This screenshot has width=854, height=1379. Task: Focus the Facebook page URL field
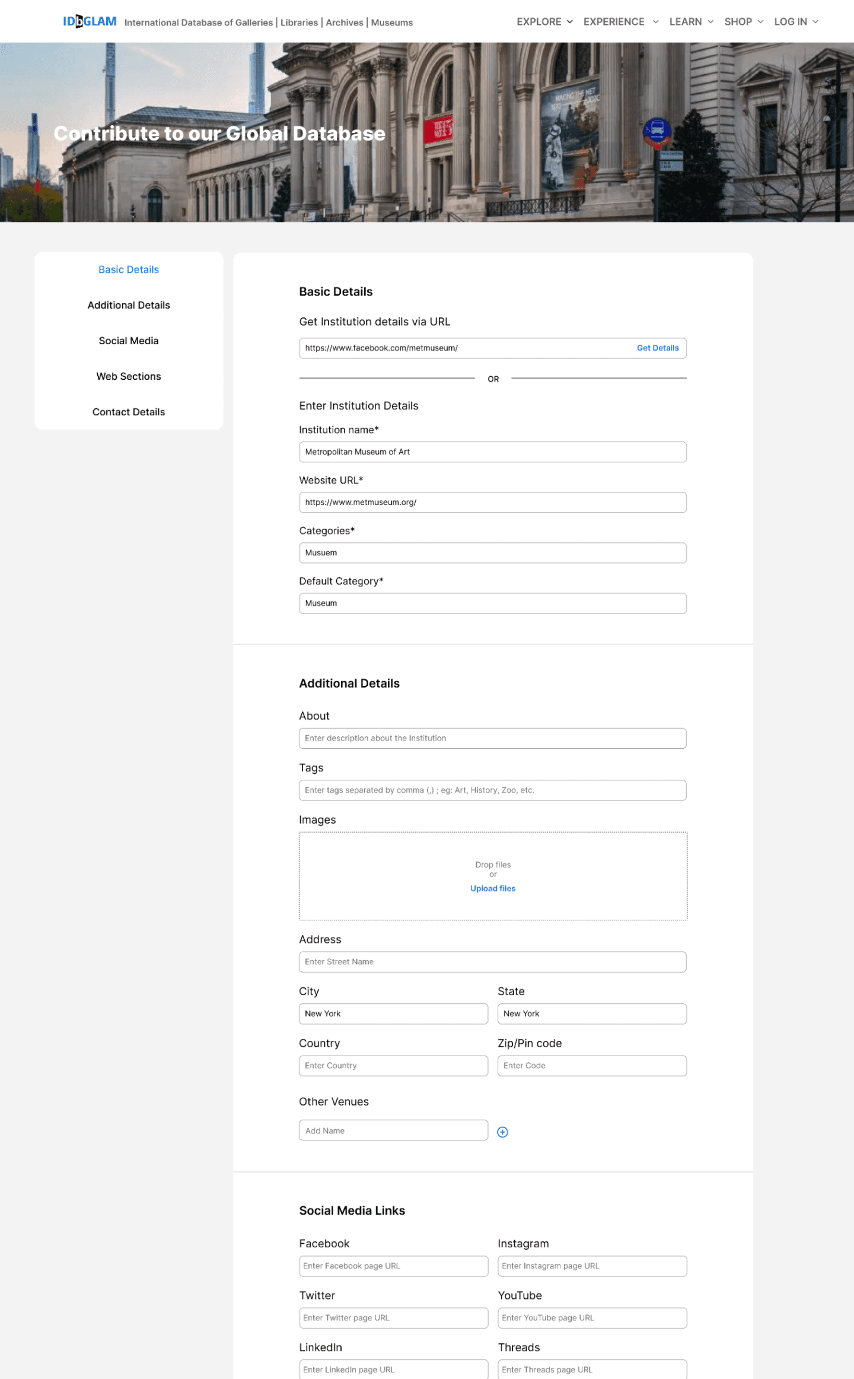(x=393, y=1266)
